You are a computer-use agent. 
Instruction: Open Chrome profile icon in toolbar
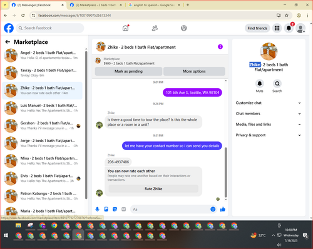coord(299,15)
